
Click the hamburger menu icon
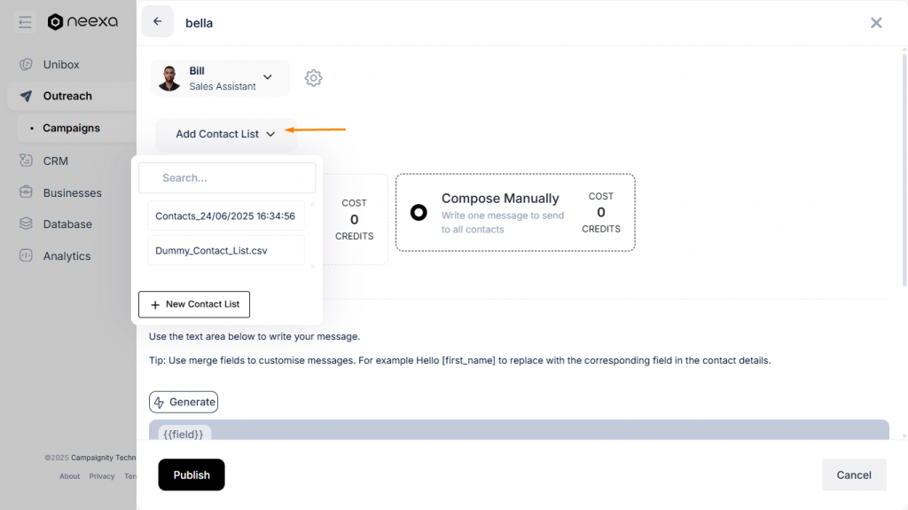[25, 22]
